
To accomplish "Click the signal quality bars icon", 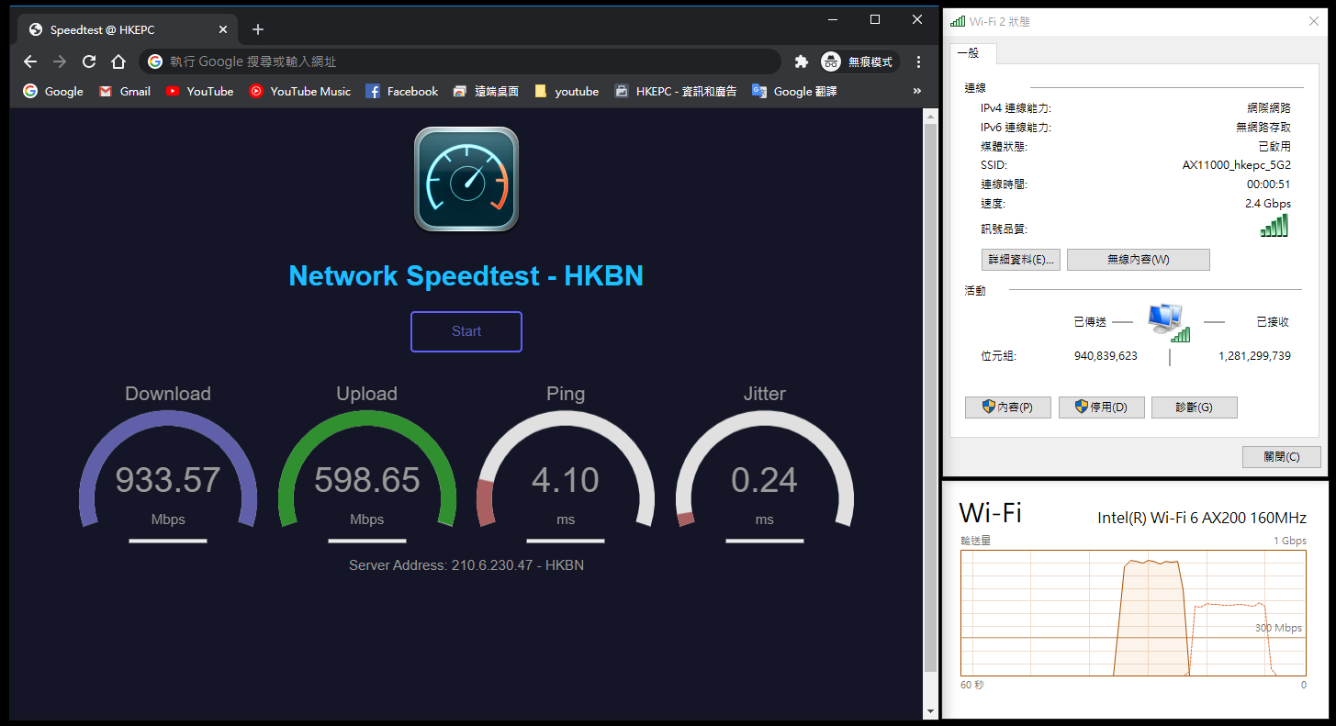I will (x=1274, y=226).
